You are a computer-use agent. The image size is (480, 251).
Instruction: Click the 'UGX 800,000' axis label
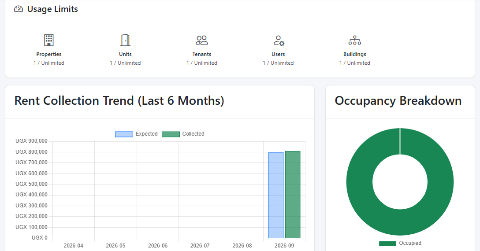(x=32, y=152)
